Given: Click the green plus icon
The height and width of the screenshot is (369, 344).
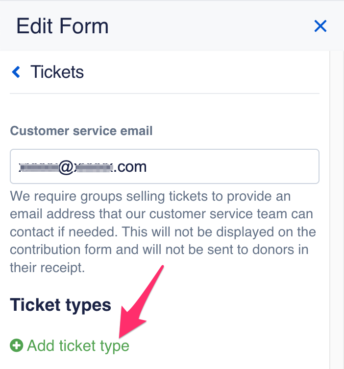Looking at the screenshot, I should (16, 346).
